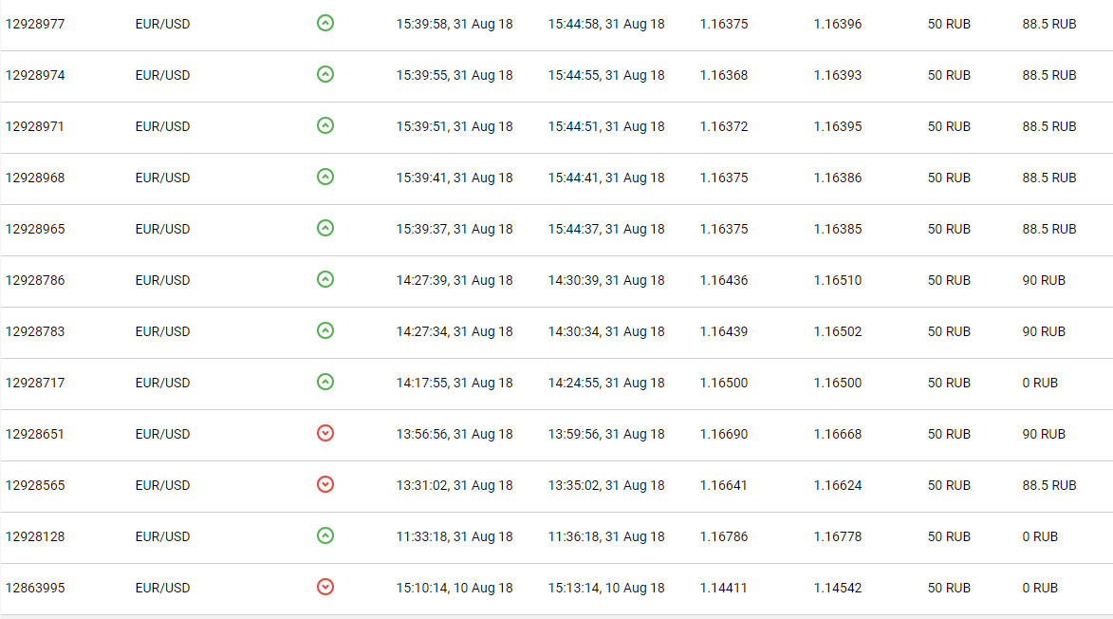This screenshot has height=619, width=1113.
Task: Click open time 14:27:39, 31 Aug 18
Action: 454,280
